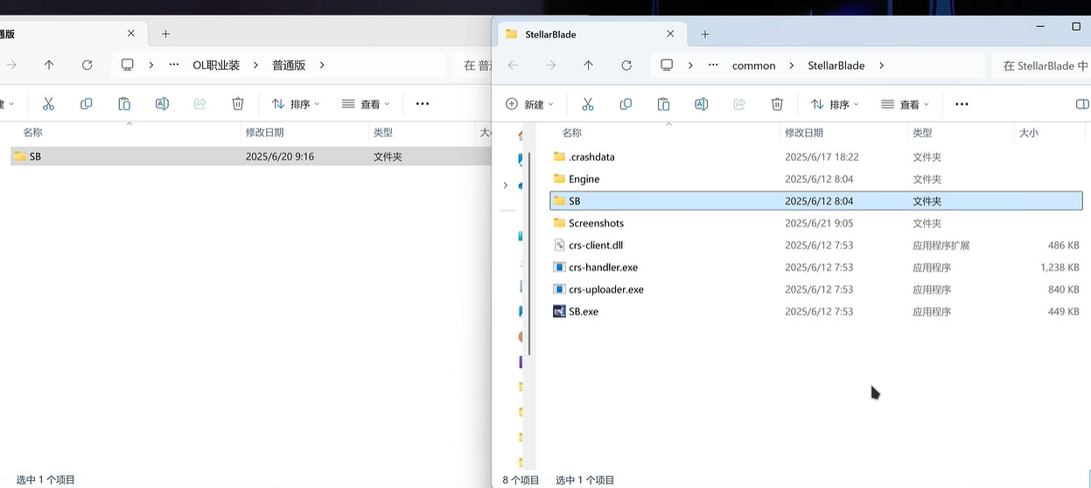Add a new tab in StellarBlade window

click(705, 34)
